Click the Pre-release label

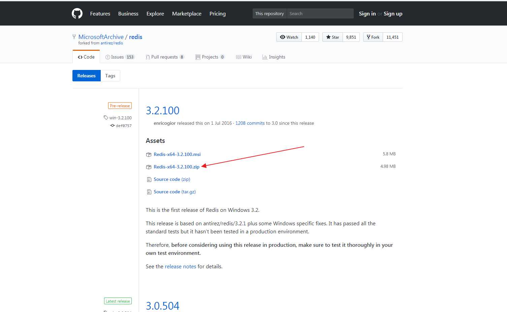[120, 106]
